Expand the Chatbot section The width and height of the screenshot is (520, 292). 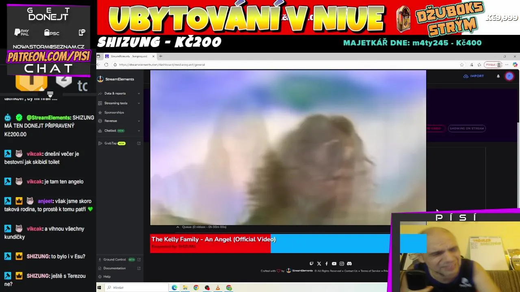pyautogui.click(x=119, y=131)
